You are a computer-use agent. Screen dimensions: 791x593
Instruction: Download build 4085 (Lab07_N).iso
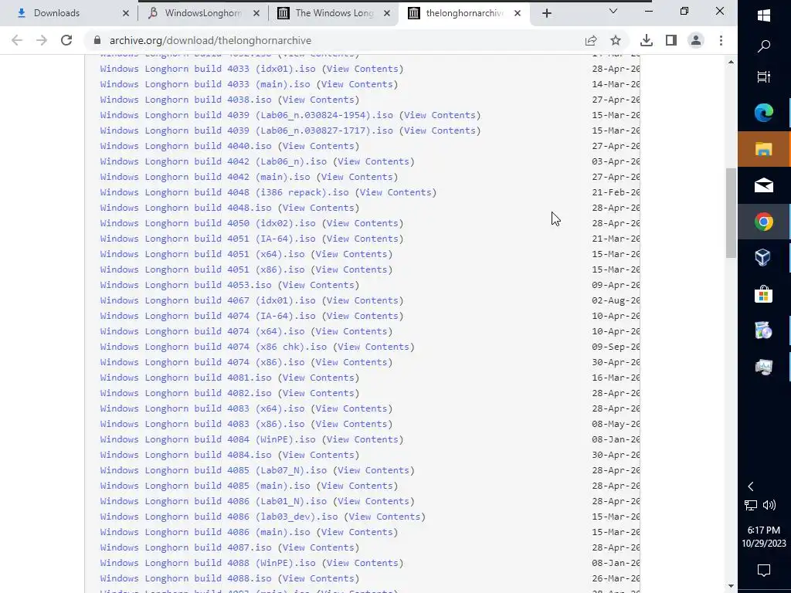[213, 470]
